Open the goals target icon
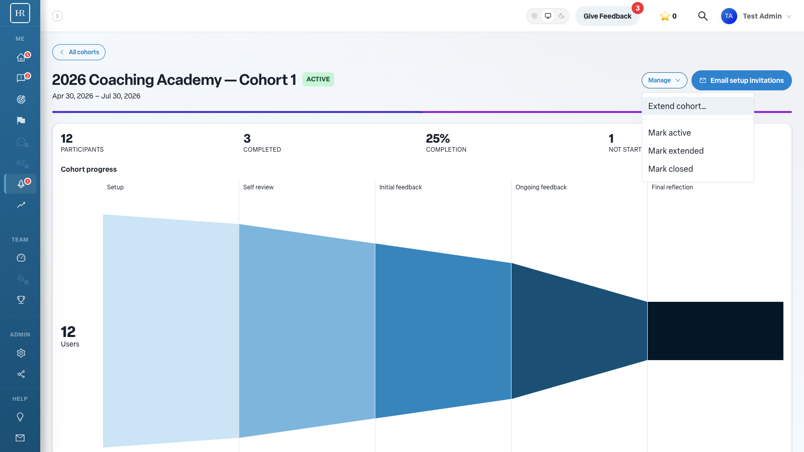Screen dimensions: 804x452 point(21,99)
